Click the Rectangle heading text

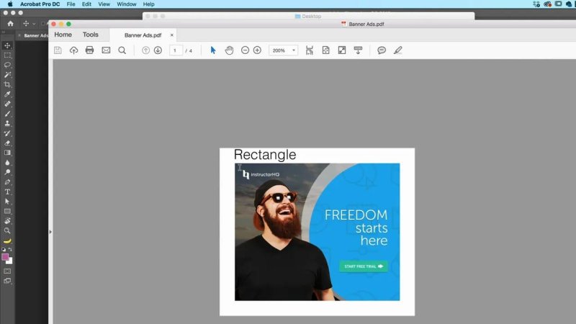[x=265, y=155]
